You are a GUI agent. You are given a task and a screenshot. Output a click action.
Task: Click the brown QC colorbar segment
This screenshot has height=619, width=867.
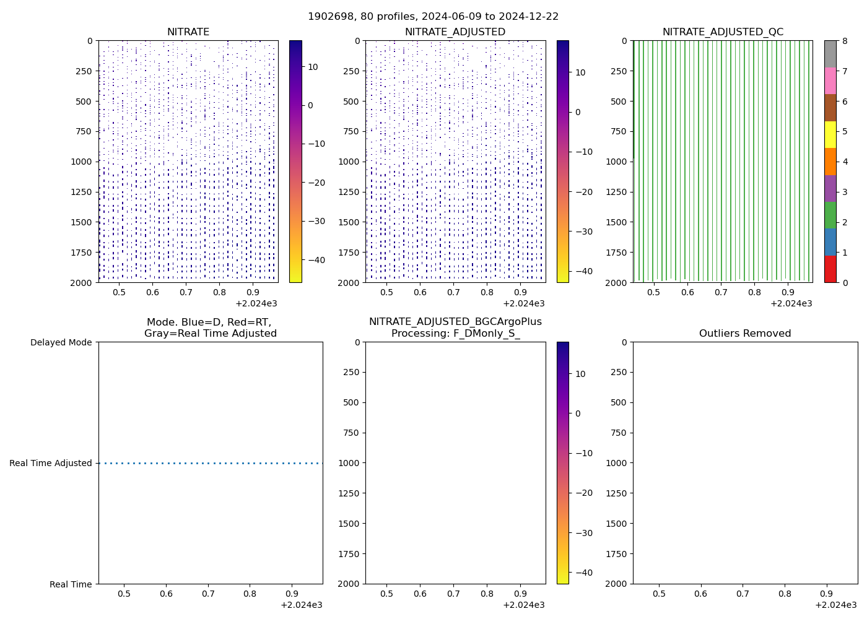pyautogui.click(x=830, y=108)
